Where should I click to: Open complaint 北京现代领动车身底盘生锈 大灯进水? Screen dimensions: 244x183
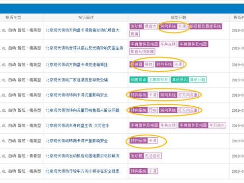pos(77,126)
